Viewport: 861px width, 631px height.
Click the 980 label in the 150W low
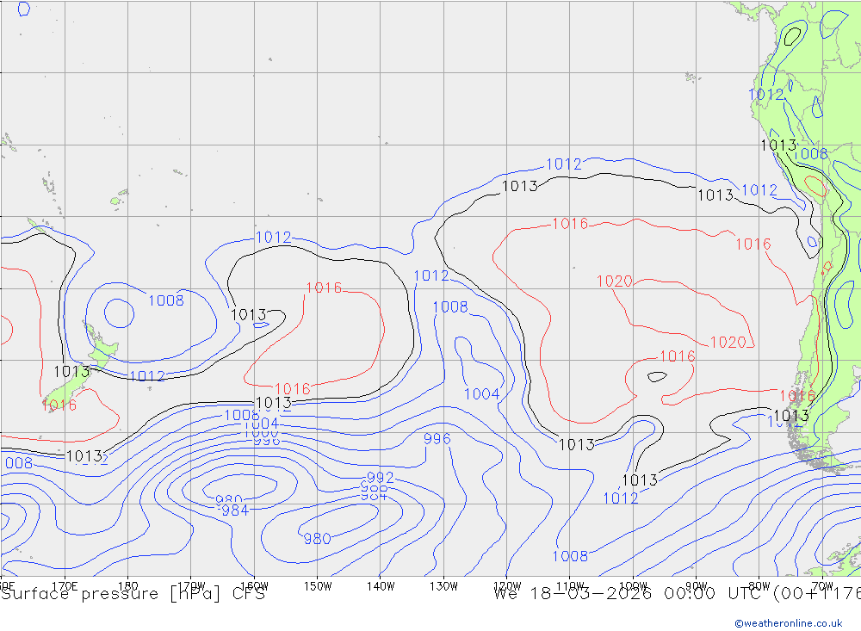tap(318, 539)
